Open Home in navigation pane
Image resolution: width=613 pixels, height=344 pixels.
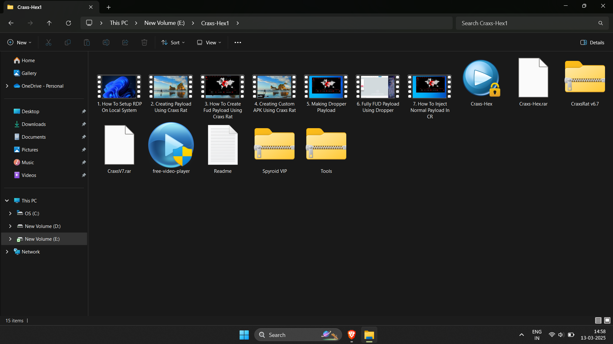(24, 60)
